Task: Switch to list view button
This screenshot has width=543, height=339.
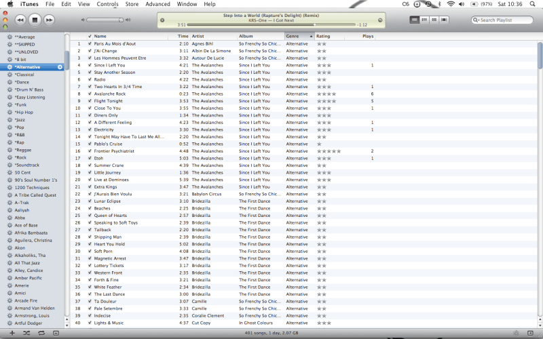Action: 414,20
